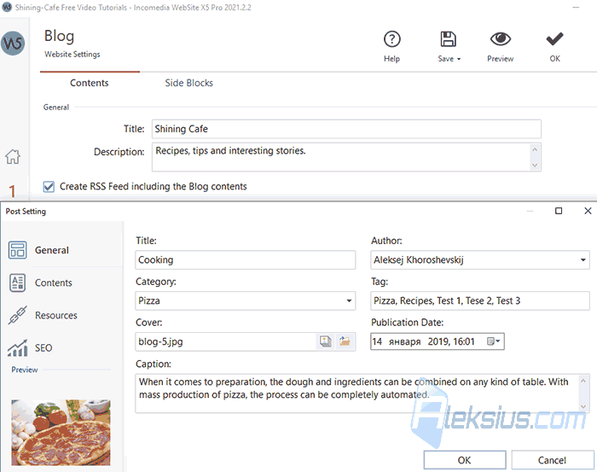Open the Help icon in Blog toolbar
Viewport: 597px width, 472px height.
391,39
